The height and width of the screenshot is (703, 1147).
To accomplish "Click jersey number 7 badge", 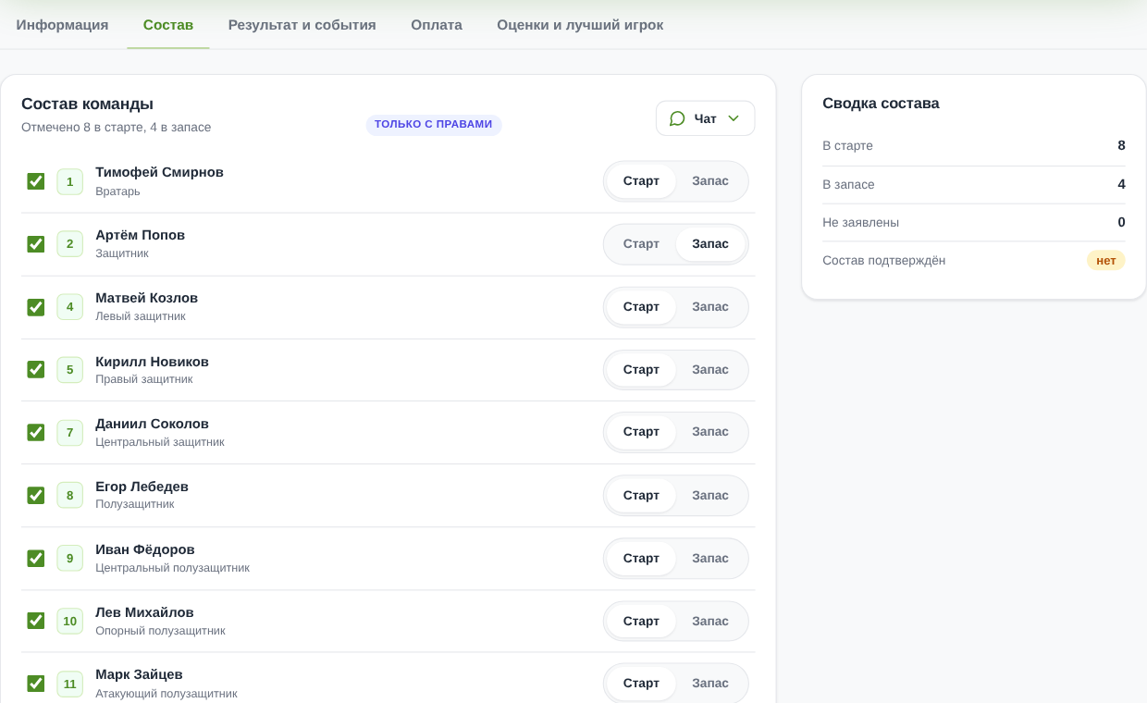I will point(69,432).
